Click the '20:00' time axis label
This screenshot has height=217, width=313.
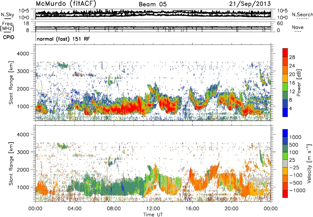231,209
